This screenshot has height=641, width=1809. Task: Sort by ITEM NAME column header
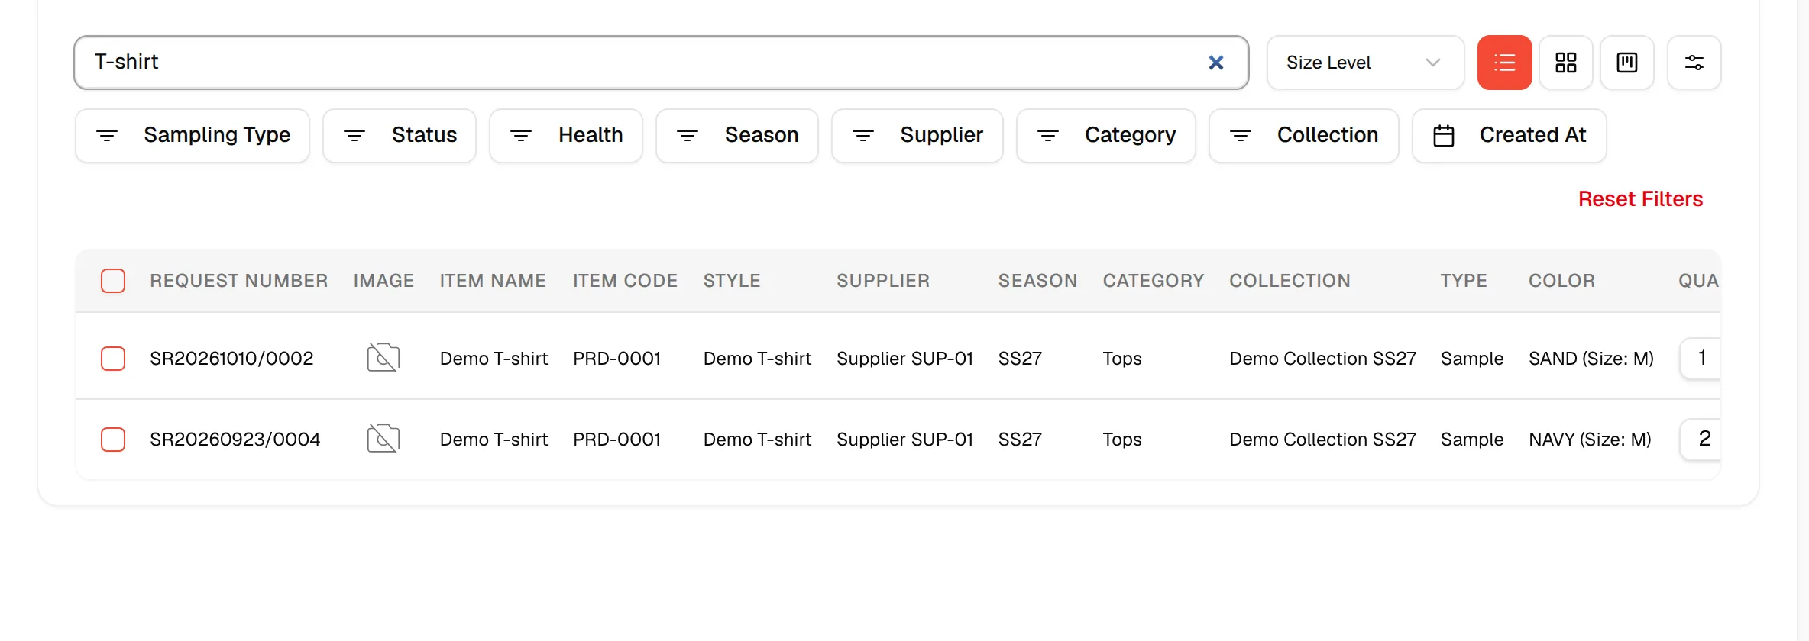click(x=493, y=281)
